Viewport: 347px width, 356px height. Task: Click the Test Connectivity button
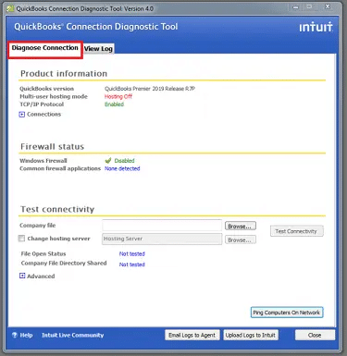point(297,231)
